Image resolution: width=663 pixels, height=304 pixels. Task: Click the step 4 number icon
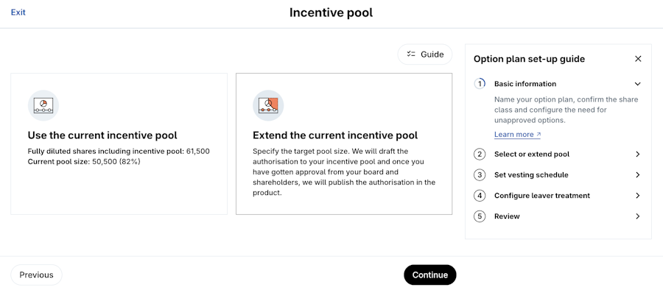pyautogui.click(x=480, y=196)
